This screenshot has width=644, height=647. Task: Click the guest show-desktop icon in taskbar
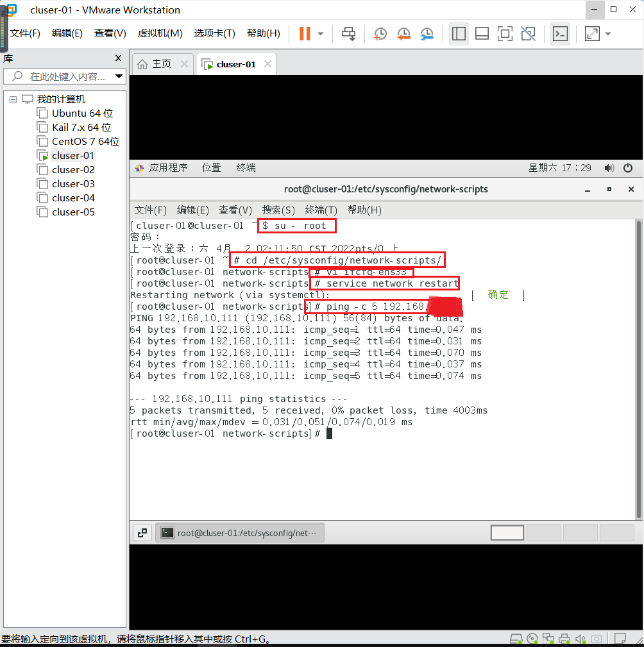point(142,533)
